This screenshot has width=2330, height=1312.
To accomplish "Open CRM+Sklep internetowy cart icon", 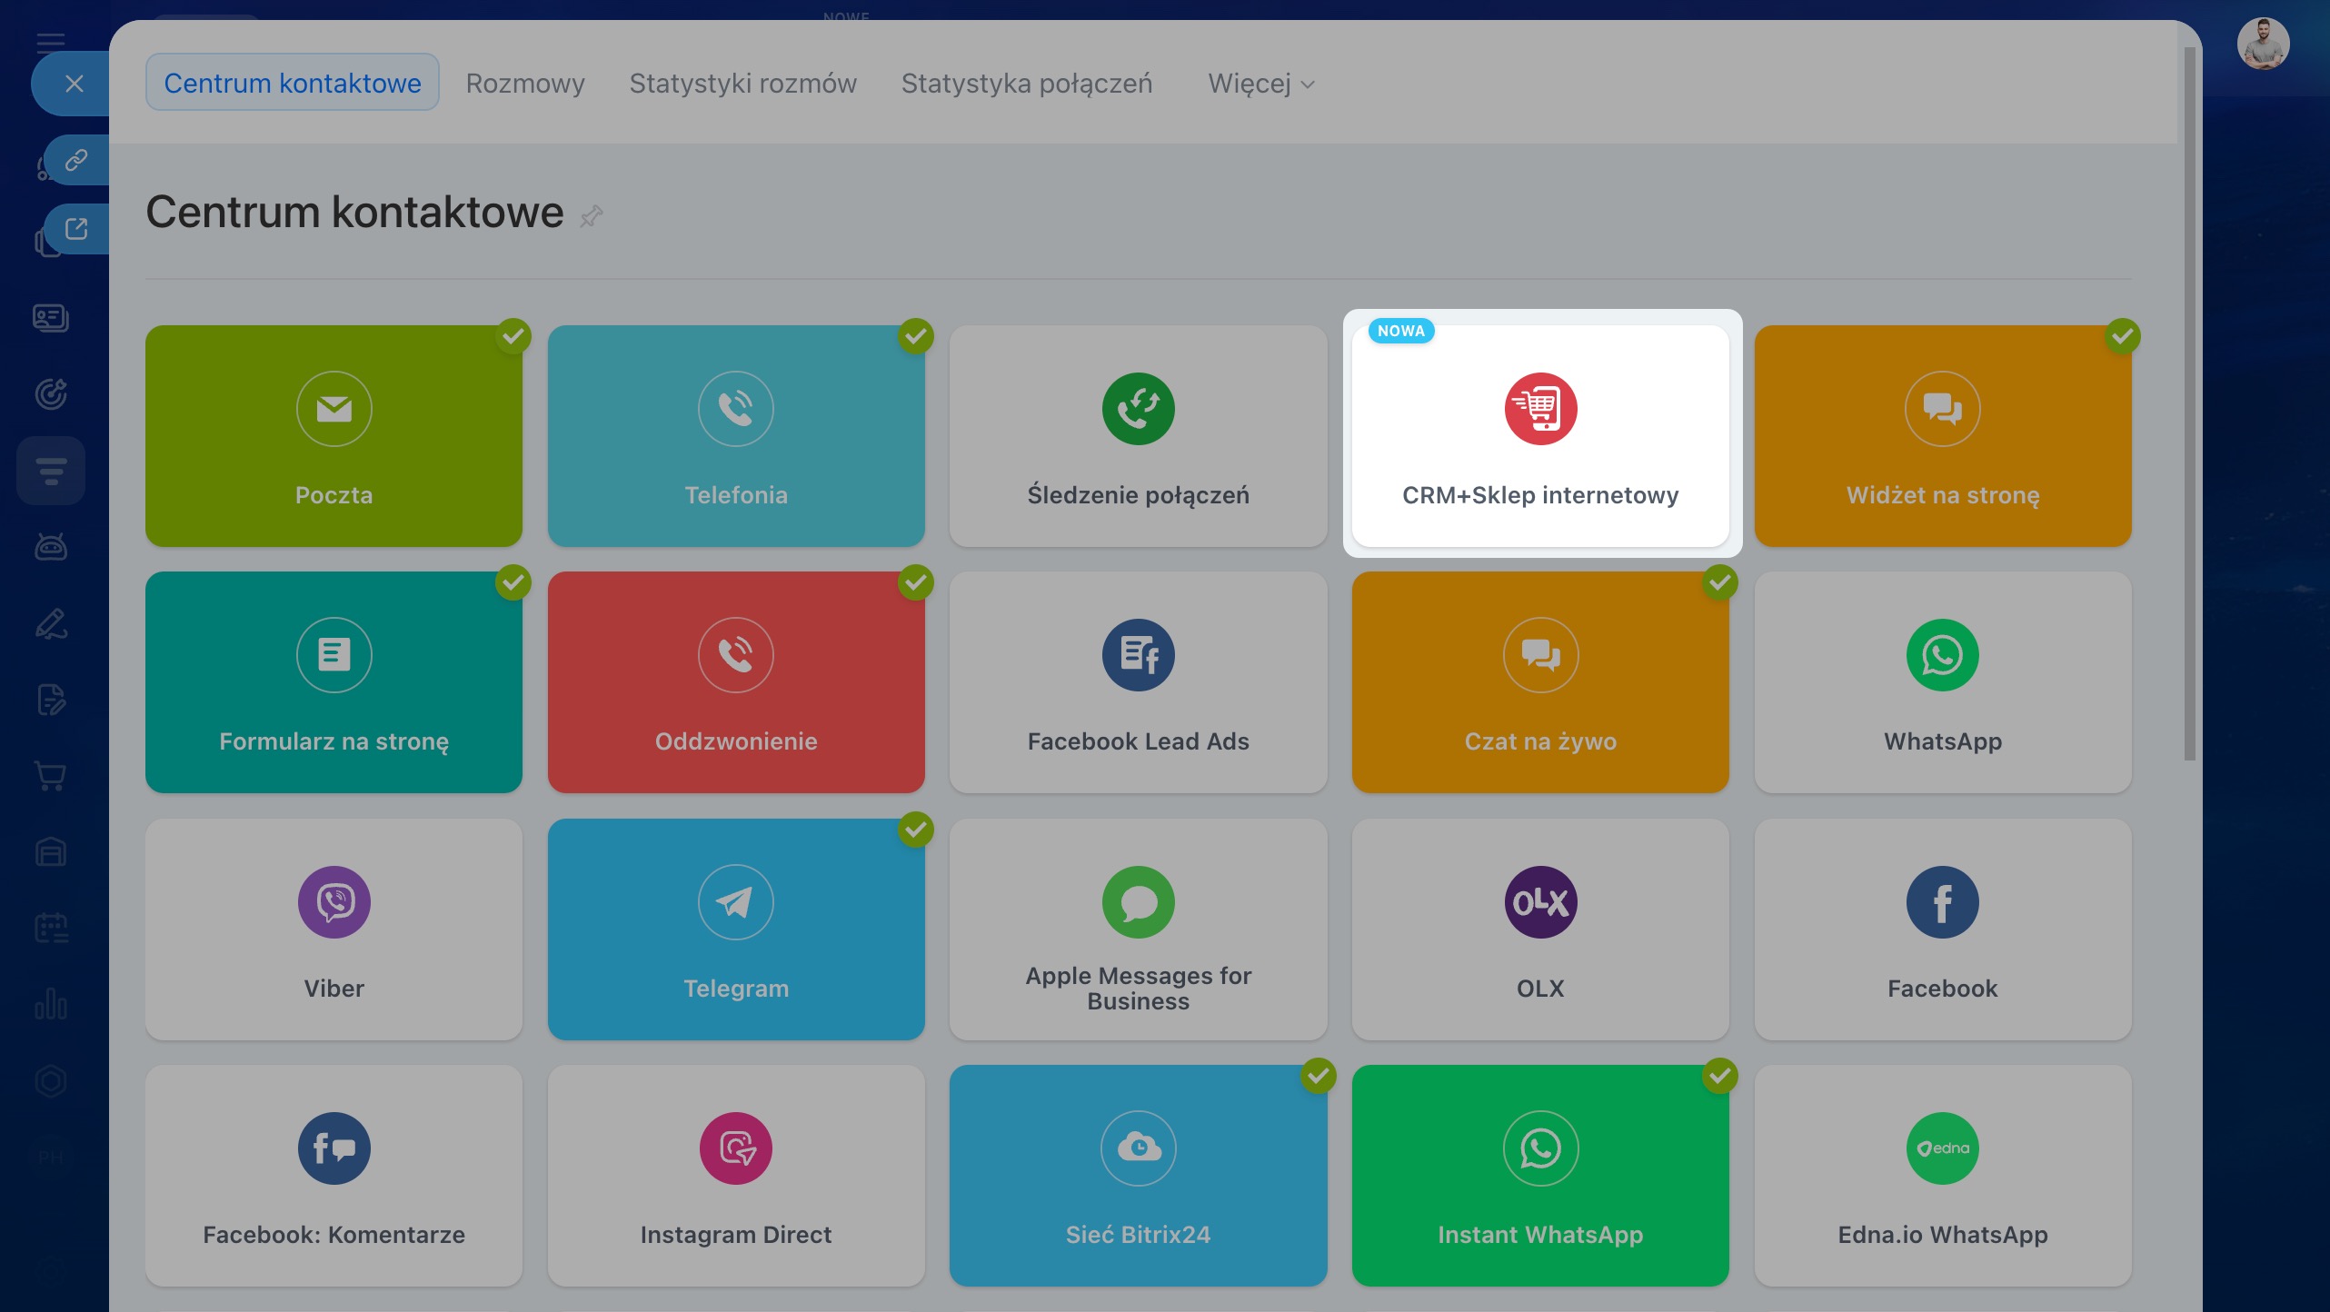I will pos(1539,409).
